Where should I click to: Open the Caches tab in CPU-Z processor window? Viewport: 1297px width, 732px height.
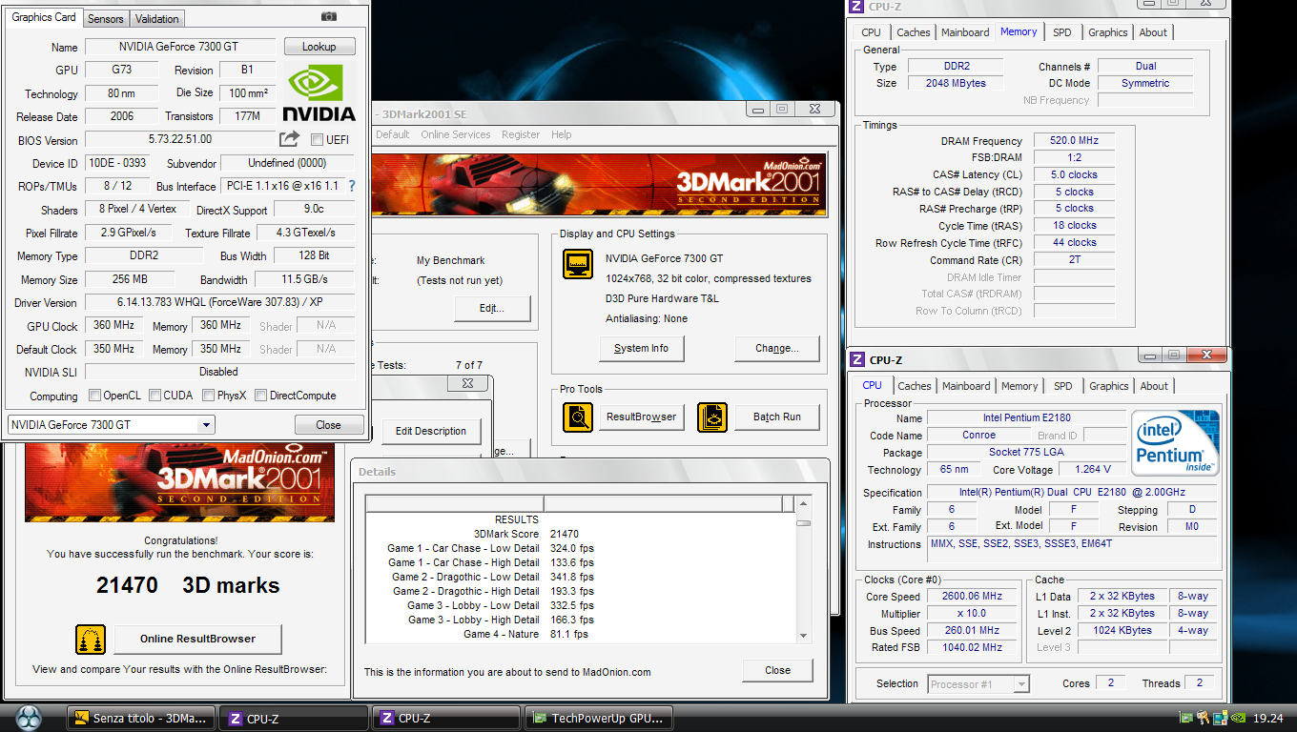(x=914, y=386)
